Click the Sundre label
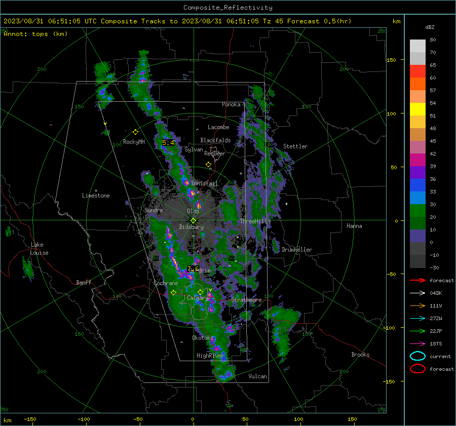 tap(154, 210)
